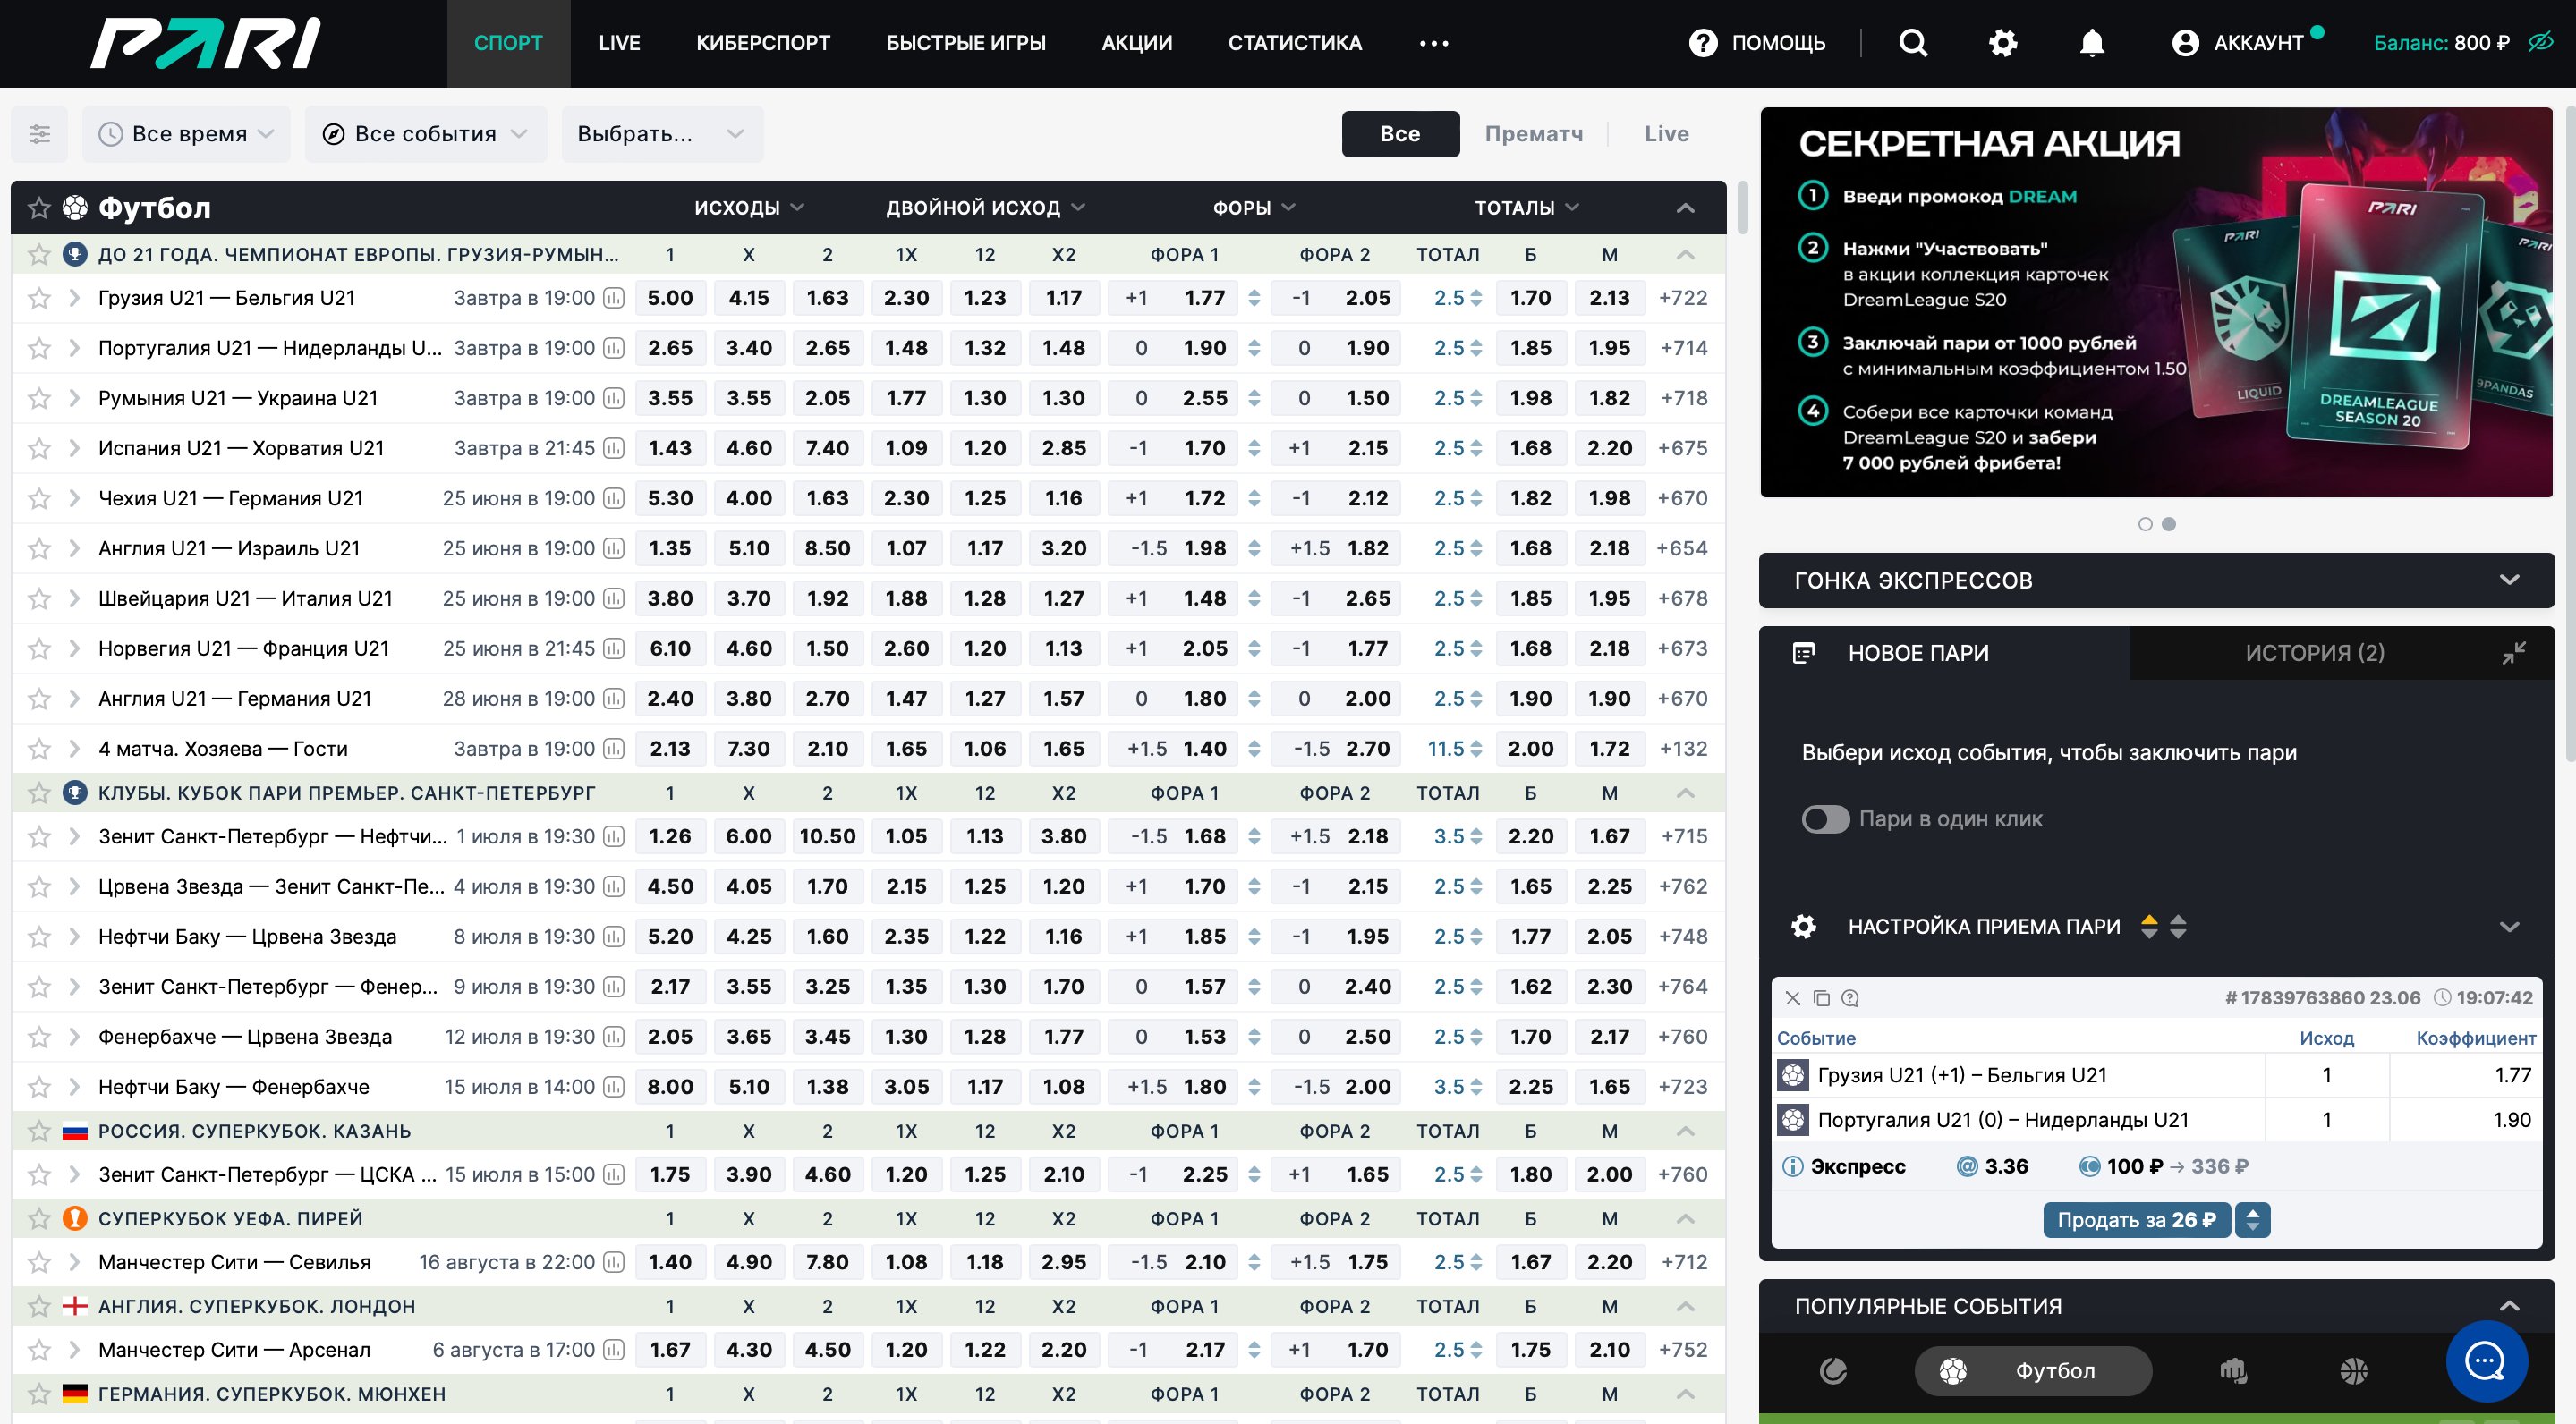Open the search magnifier icon
Viewport: 2576px width, 1424px height.
coord(1912,43)
